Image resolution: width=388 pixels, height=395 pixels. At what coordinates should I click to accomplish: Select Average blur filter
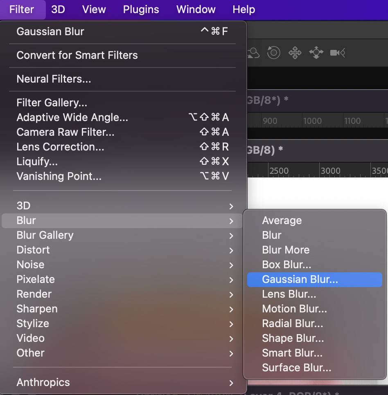(x=315, y=221)
